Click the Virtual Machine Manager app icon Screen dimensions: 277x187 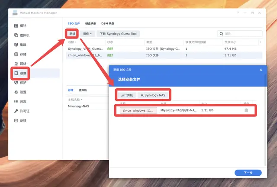[15, 13]
